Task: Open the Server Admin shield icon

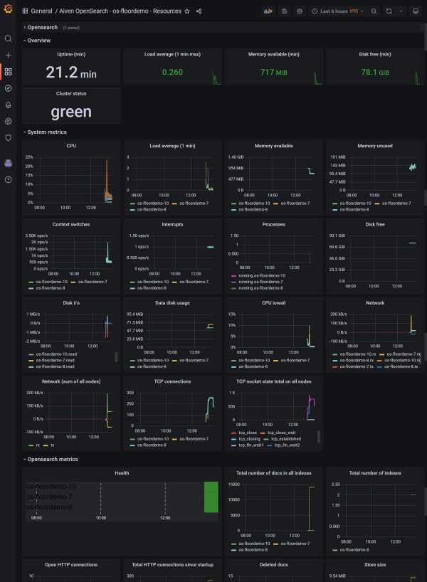Action: point(8,138)
